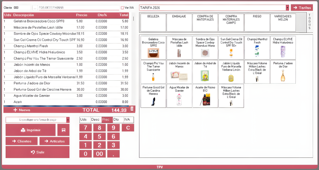Click the Tarifas button
The height and width of the screenshot is (170, 319).
[302, 8]
